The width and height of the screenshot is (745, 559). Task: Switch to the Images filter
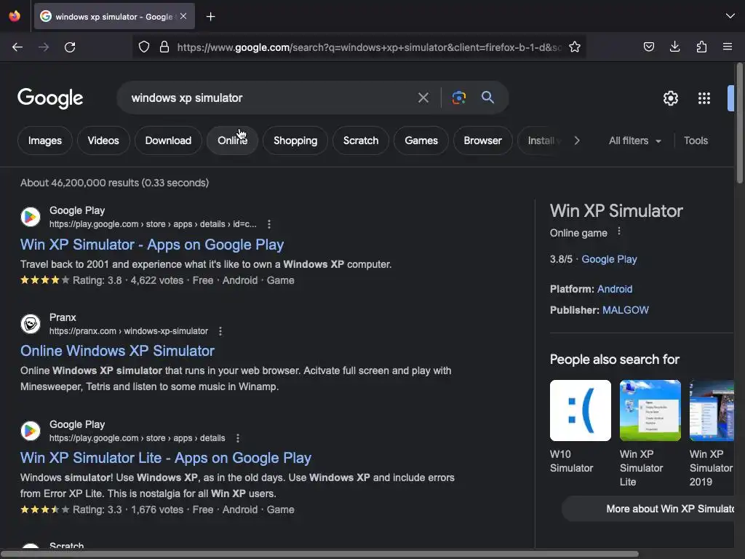tap(44, 140)
